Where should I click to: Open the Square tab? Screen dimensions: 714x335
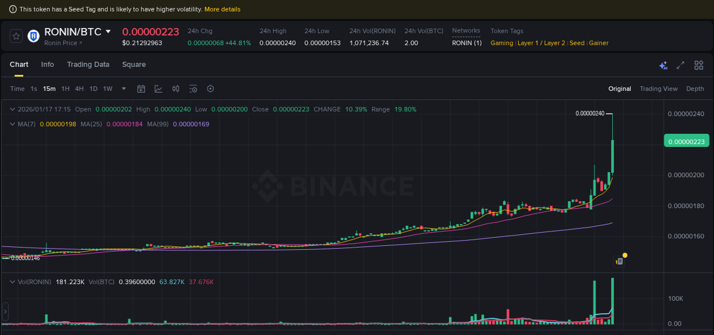point(134,65)
